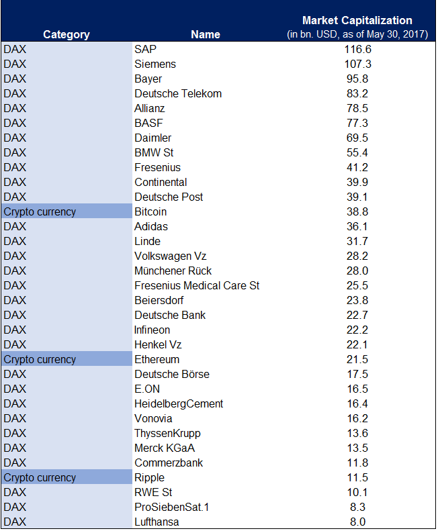Select the 55.4 BMW St value
This screenshot has width=438, height=531.
click(357, 153)
